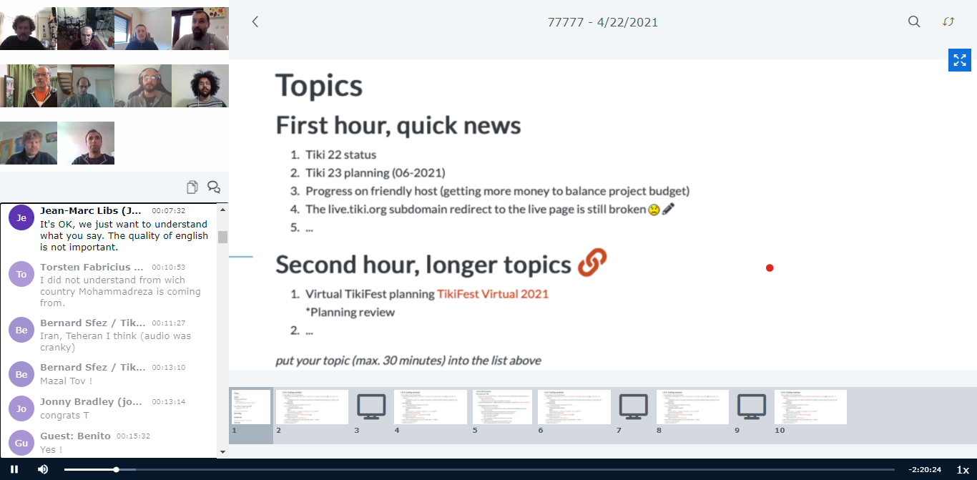This screenshot has width=977, height=480.
Task: Jump to screen share thumbnail 7
Action: click(x=633, y=407)
